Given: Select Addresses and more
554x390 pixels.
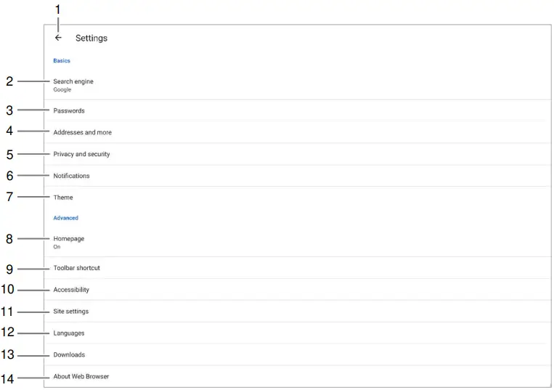Looking at the screenshot, I should (82, 133).
